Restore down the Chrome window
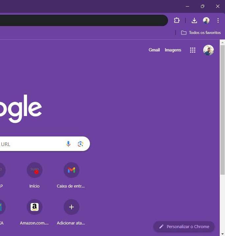This screenshot has width=225, height=236. point(203,6)
